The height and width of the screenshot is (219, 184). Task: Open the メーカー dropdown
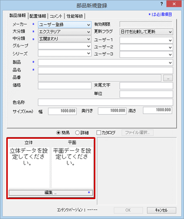point(64,25)
